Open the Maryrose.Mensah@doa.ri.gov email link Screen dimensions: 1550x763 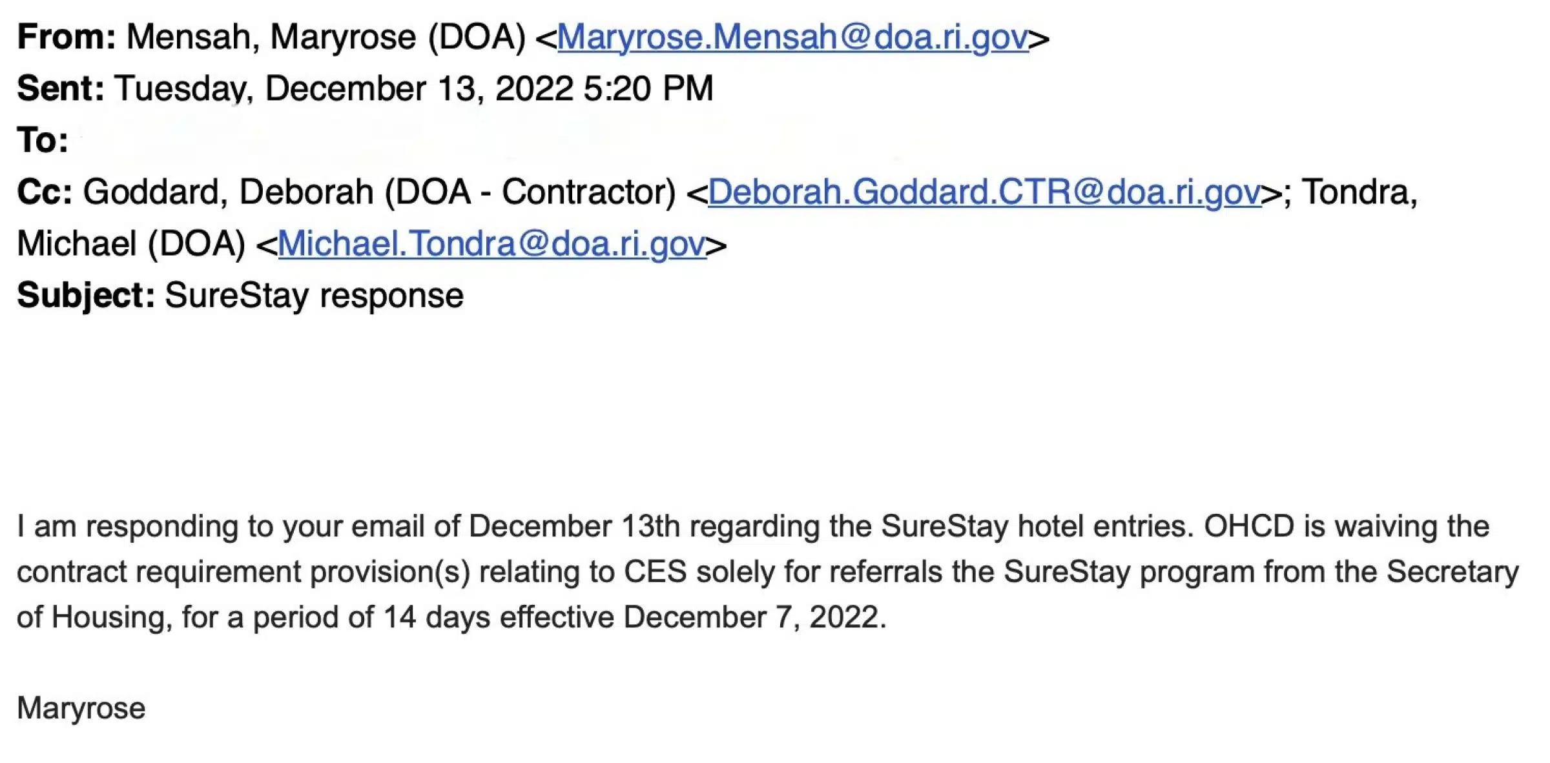(792, 37)
